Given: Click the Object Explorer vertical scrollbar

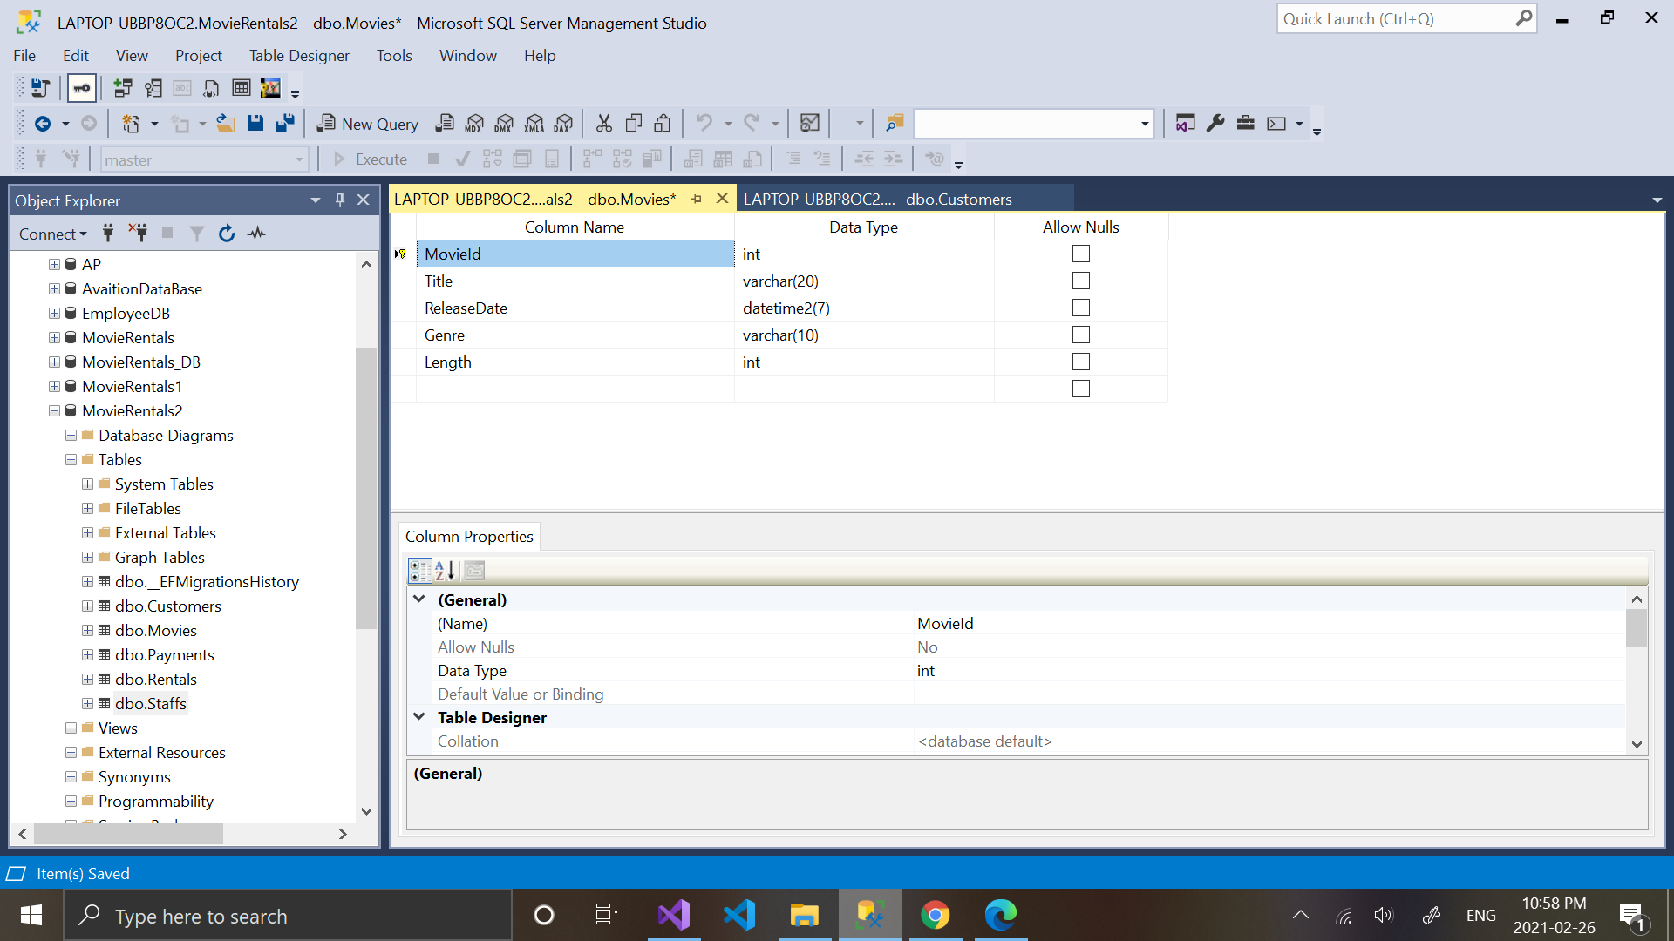Looking at the screenshot, I should tap(366, 488).
